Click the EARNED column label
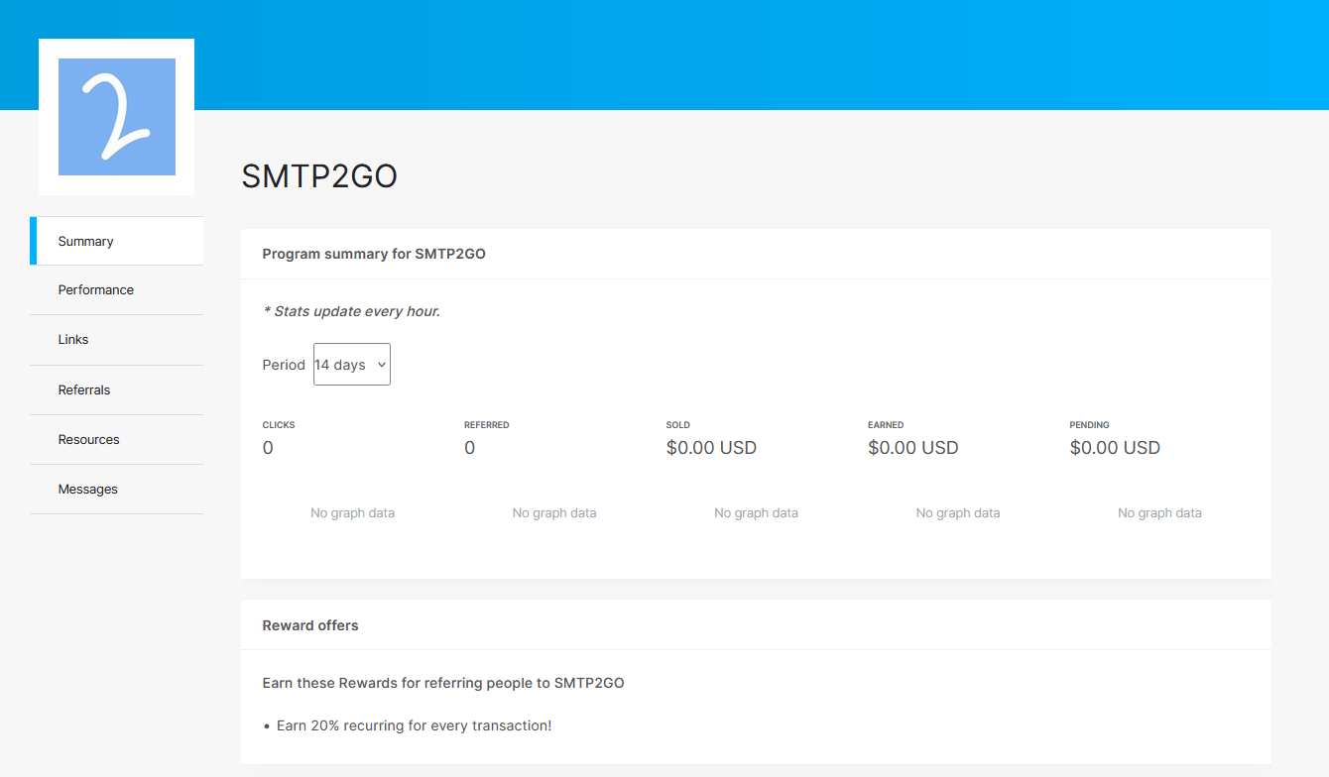The image size is (1329, 777). [886, 425]
